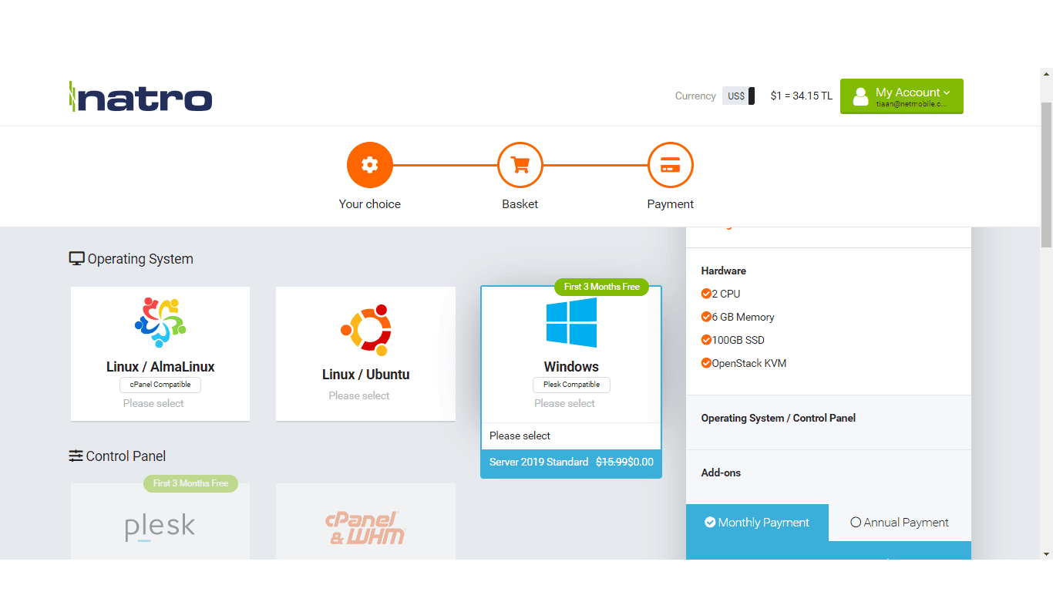The image size is (1053, 592).
Task: Select the Windows logo
Action: tap(571, 322)
